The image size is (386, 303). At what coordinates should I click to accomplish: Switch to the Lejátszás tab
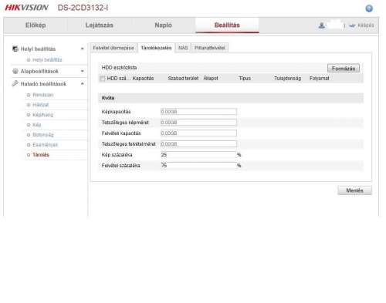click(100, 25)
